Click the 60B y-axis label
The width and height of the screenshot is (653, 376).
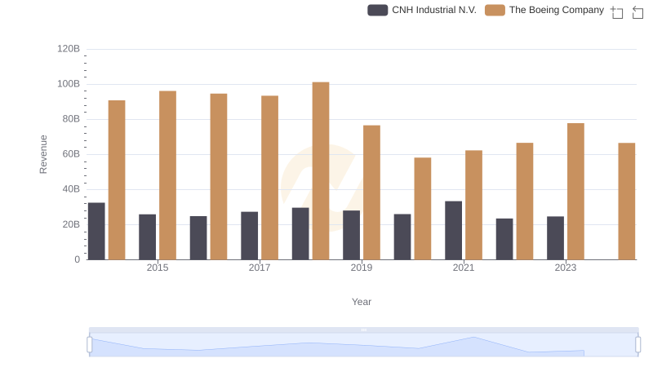point(71,154)
